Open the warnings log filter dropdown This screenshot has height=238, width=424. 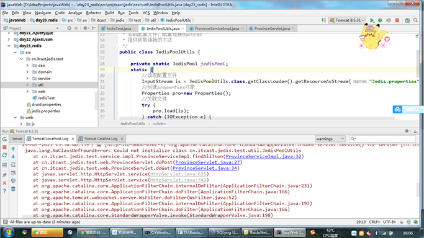point(330,139)
